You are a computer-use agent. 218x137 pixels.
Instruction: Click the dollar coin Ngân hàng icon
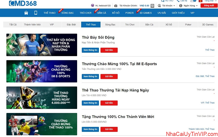pos(181,5)
